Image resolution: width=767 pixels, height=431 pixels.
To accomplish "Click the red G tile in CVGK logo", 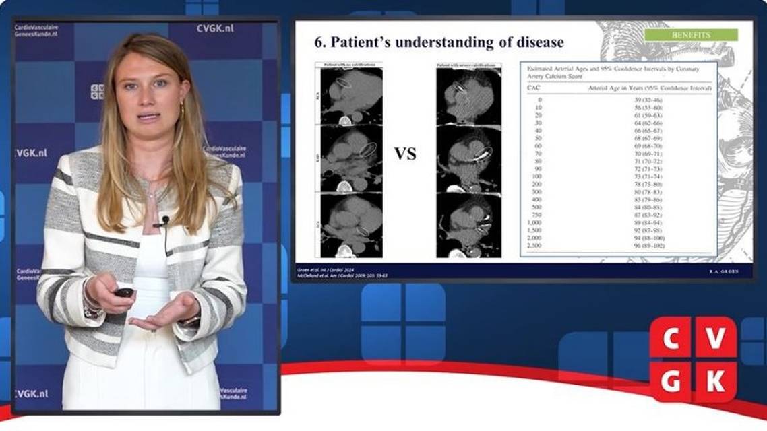I will pyautogui.click(x=671, y=381).
